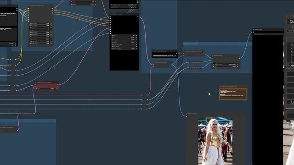Select the Image Upscale group title
Image resolution: width=294 pixels, height=165 pixels.
191,44
